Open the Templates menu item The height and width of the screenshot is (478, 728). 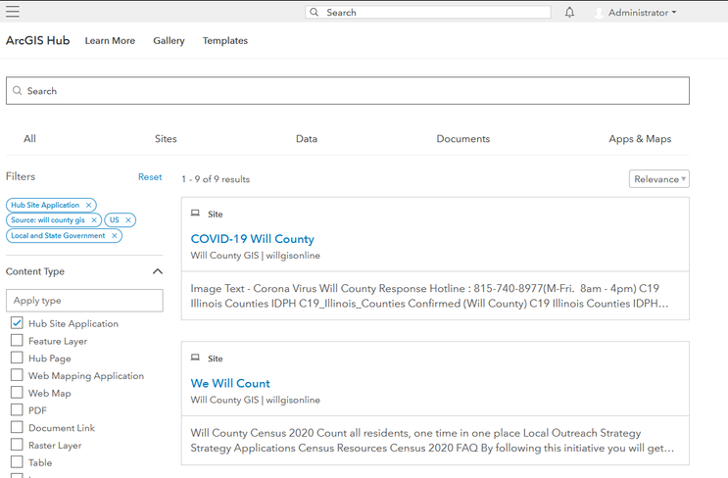(x=225, y=41)
